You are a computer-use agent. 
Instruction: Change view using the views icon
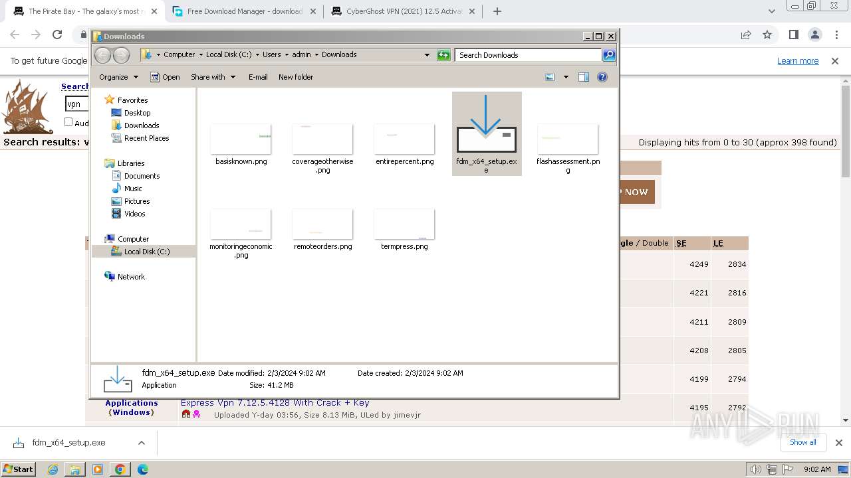tap(550, 77)
